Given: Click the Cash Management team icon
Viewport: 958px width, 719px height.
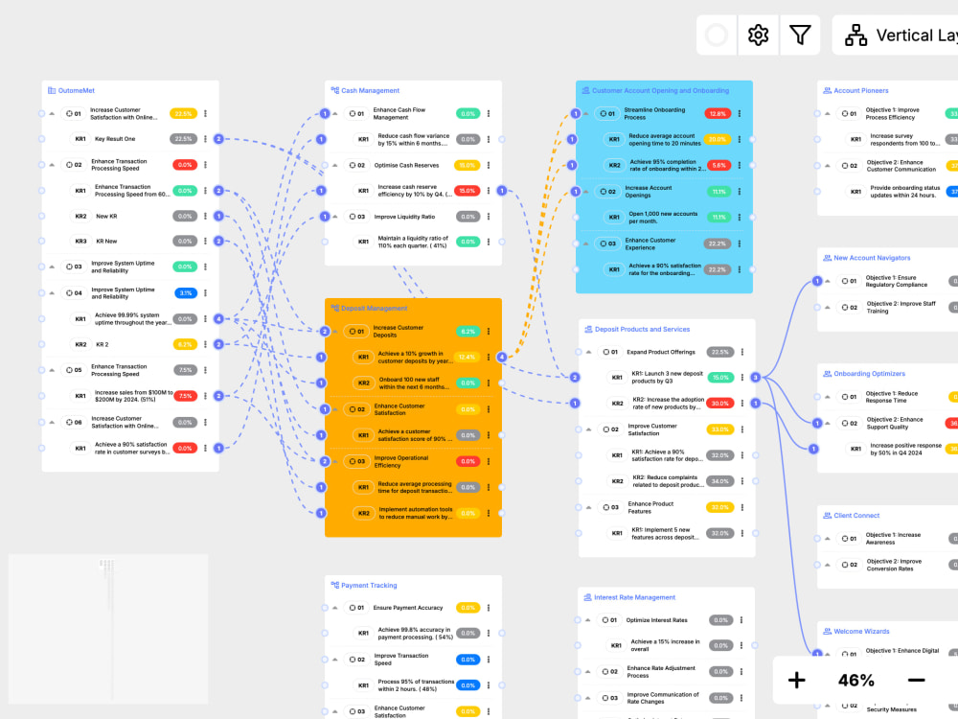Looking at the screenshot, I should coord(334,90).
